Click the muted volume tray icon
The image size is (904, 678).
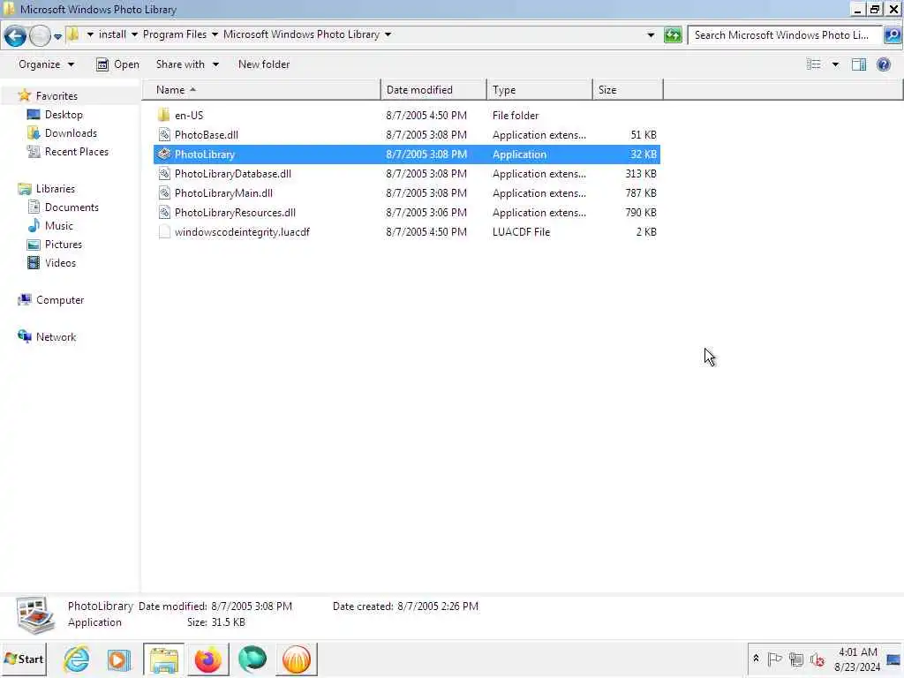(x=817, y=659)
